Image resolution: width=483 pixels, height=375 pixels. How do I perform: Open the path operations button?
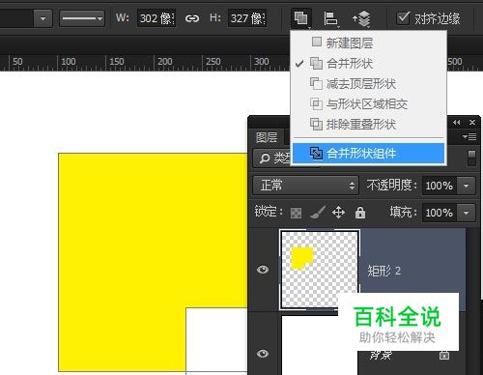[x=301, y=18]
